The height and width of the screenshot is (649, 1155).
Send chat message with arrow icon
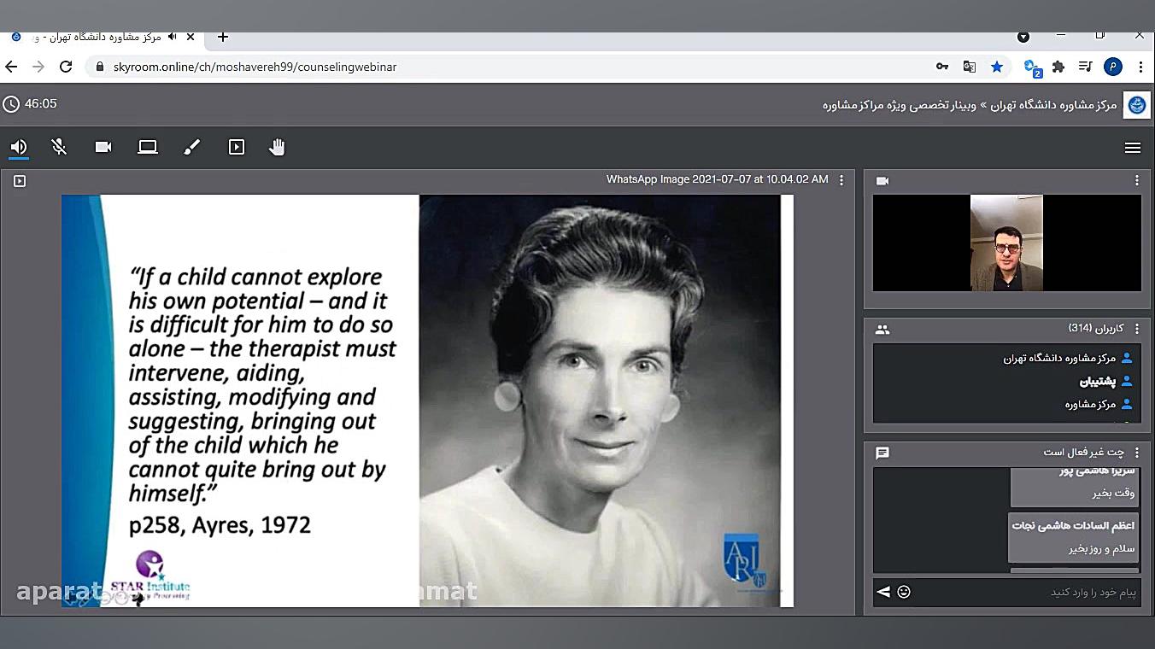pos(883,592)
